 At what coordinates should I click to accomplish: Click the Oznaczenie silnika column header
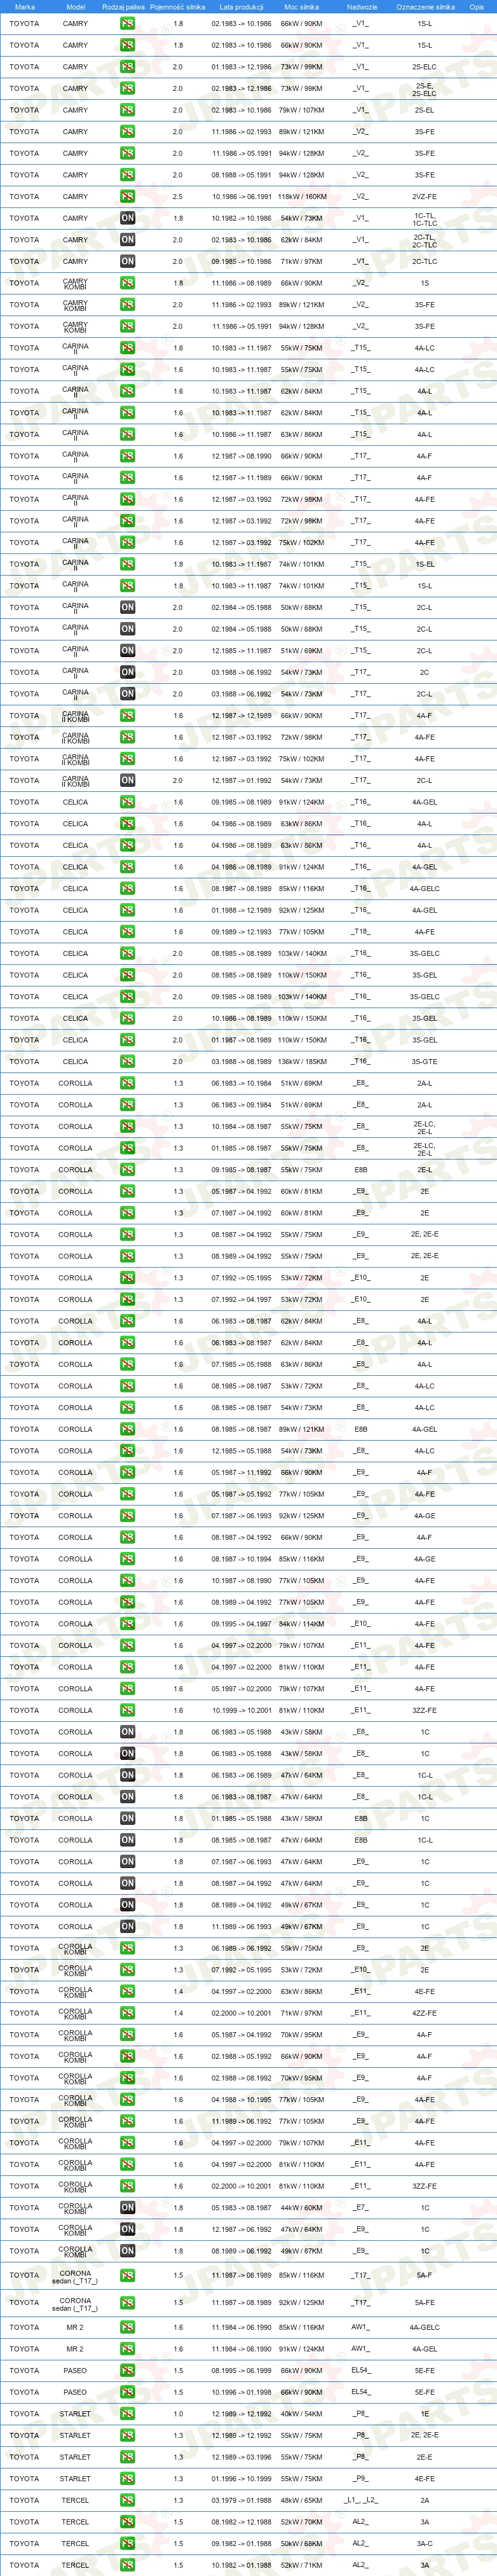coord(425,7)
